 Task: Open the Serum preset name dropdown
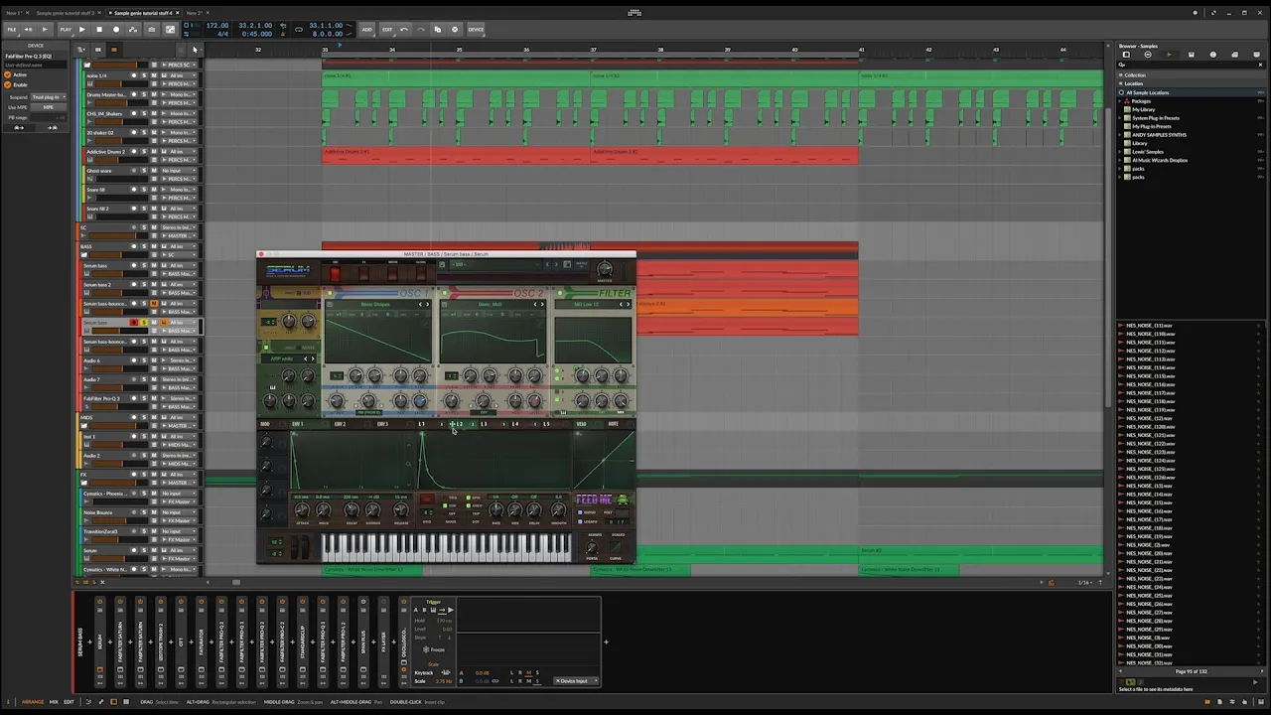[x=495, y=264]
